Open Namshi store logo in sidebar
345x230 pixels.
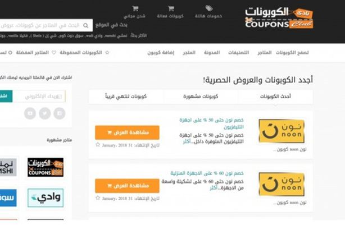[x=8, y=167]
